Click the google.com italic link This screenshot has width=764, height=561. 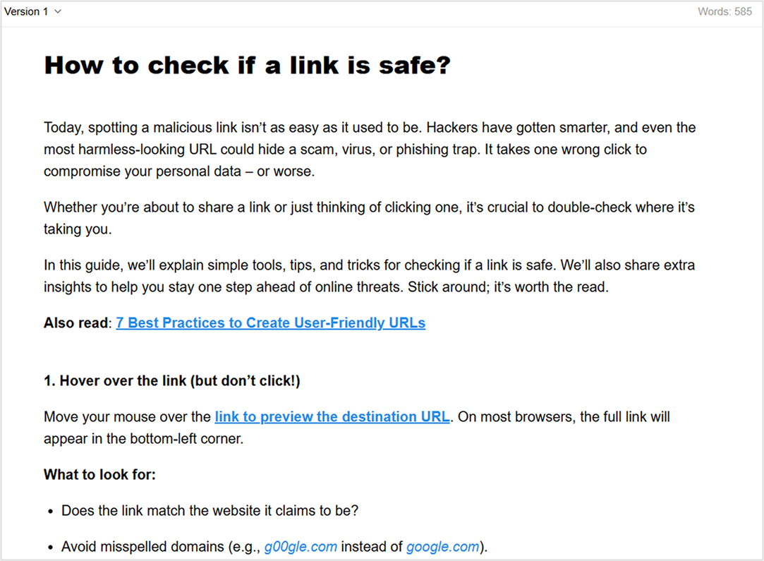tap(442, 547)
